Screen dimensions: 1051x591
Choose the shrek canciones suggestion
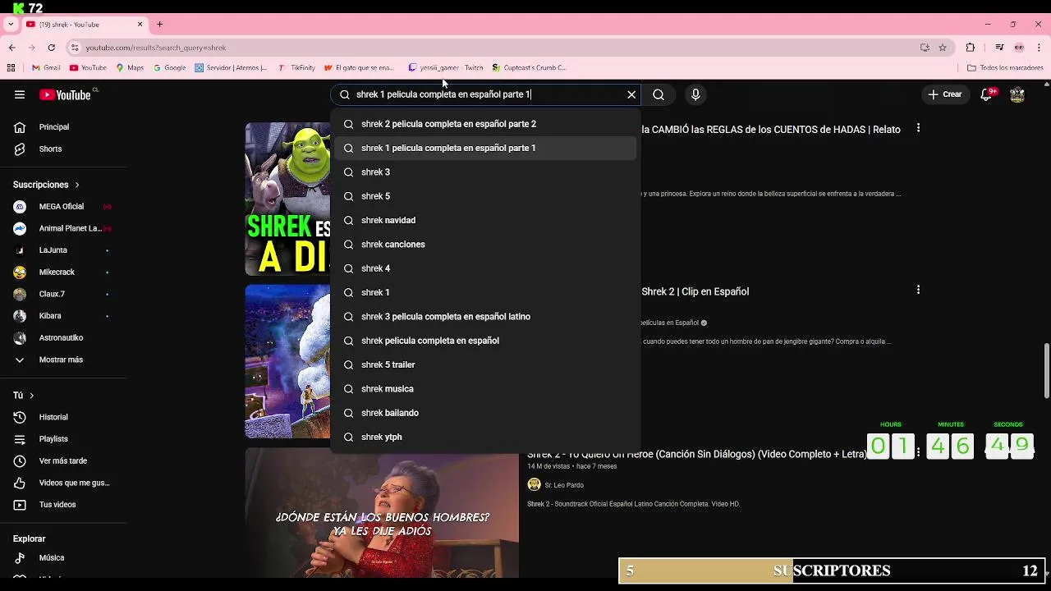[485, 245]
